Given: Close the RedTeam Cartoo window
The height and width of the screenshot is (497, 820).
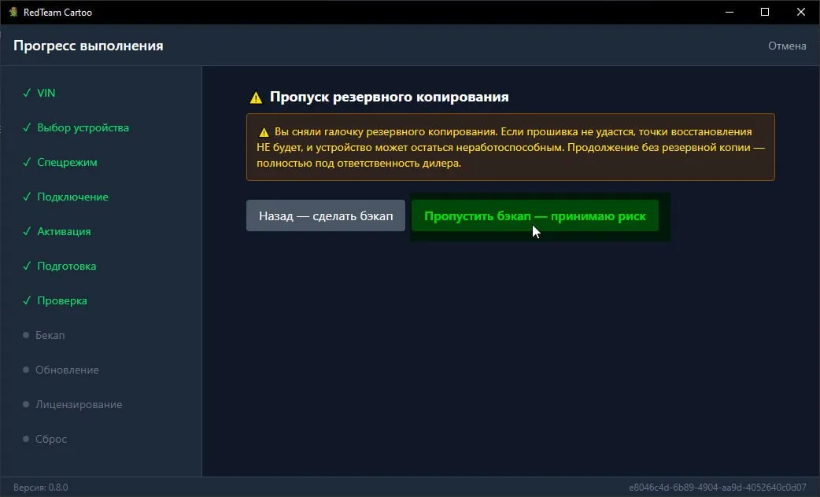Looking at the screenshot, I should point(800,12).
